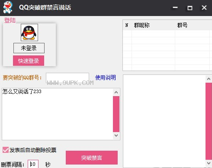Focus the QQ群号 input field
This screenshot has height=168, width=212.
pyautogui.click(x=67, y=78)
